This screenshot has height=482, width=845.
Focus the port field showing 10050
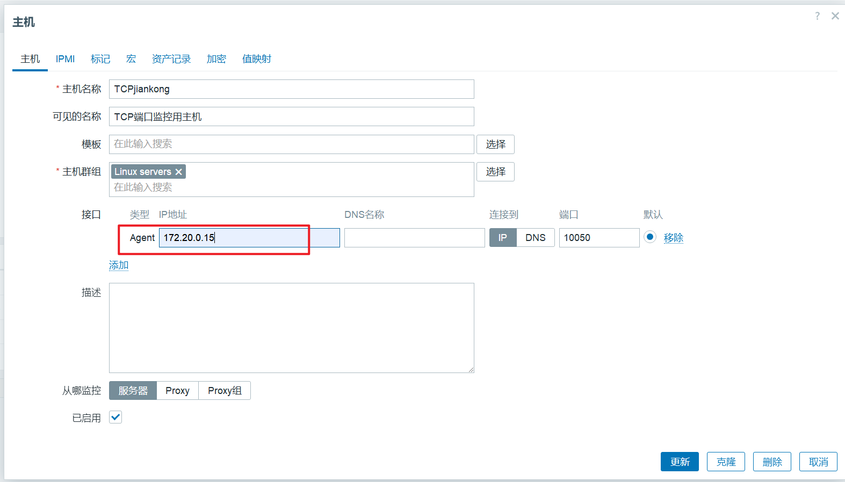pos(599,238)
